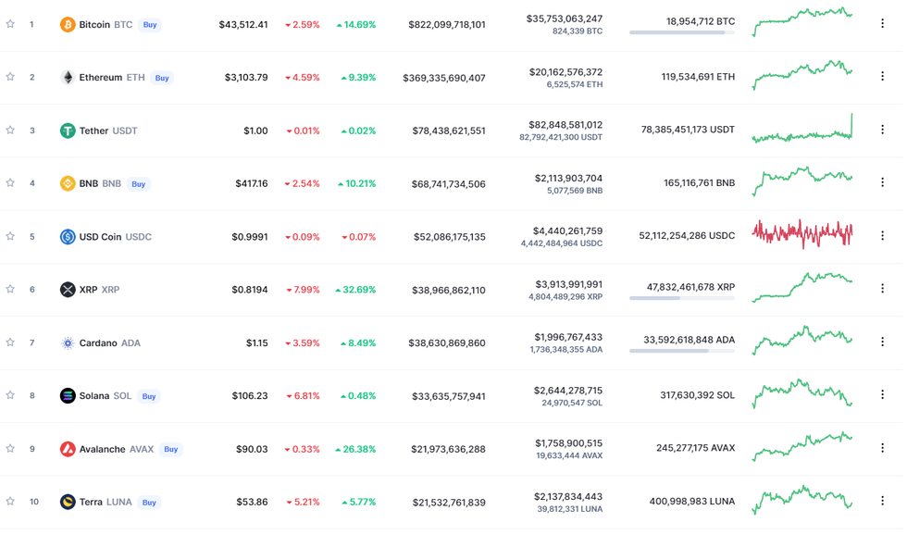Expand more options for XRP row
The width and height of the screenshot is (907, 535).
[882, 289]
